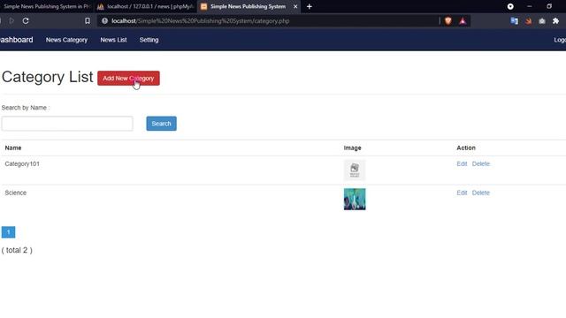Open a new browser tab
The height and width of the screenshot is (318, 566).
coord(310,6)
